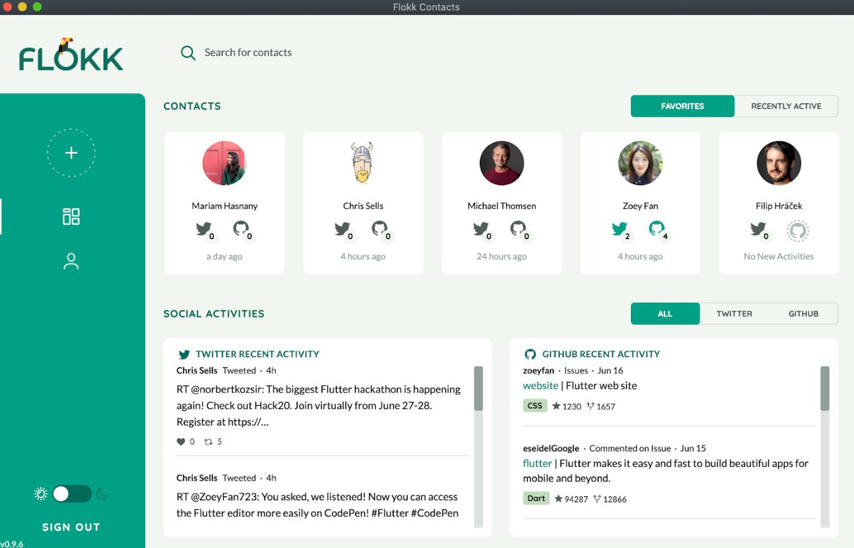Viewport: 854px width, 548px height.
Task: Click Filip Hráček's Twitter icon
Action: tap(758, 229)
